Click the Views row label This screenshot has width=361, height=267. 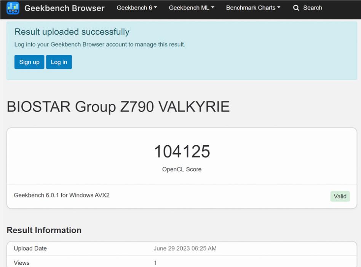21,263
